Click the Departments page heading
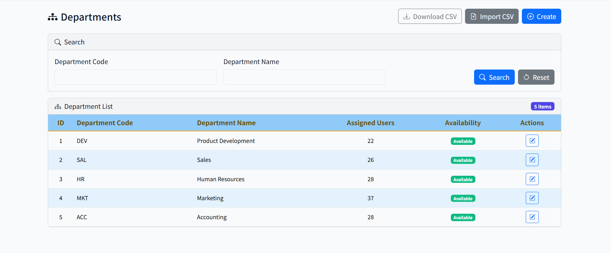Viewport: 611px width, 253px height. click(x=91, y=17)
